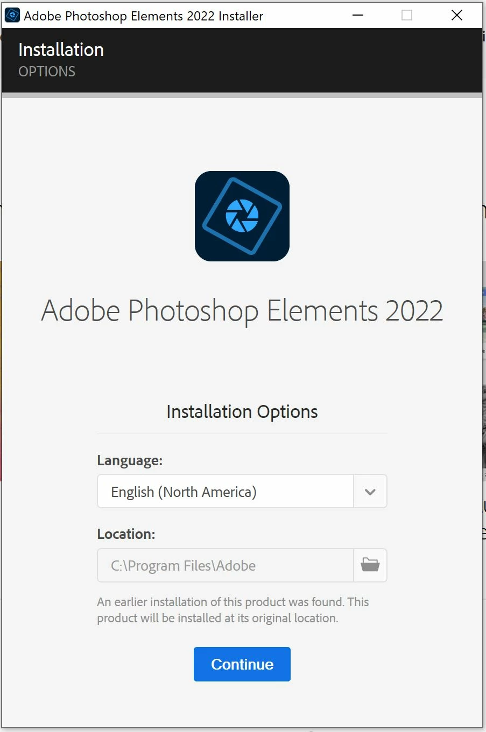Viewport: 486px width, 732px height.
Task: Close the installer window
Action: coord(457,15)
